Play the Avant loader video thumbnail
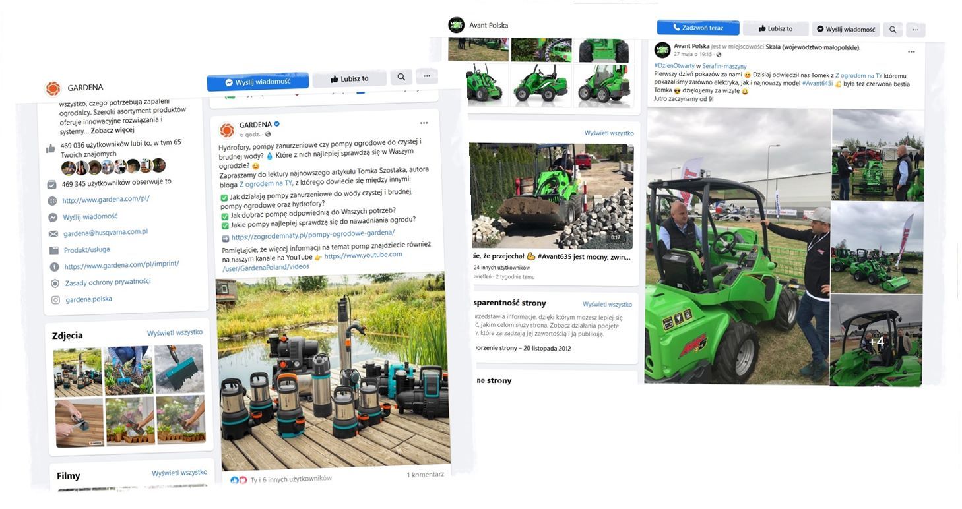The image size is (962, 509). click(550, 196)
